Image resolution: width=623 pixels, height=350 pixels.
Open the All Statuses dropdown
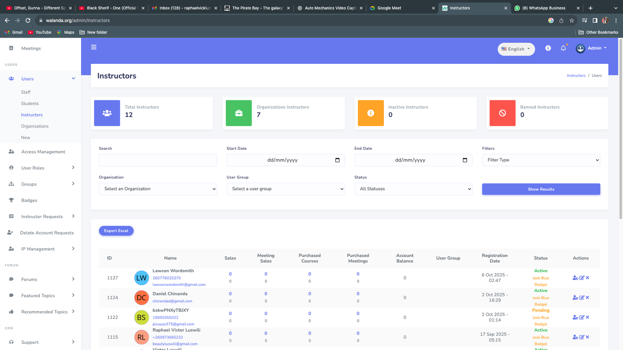[x=413, y=189]
